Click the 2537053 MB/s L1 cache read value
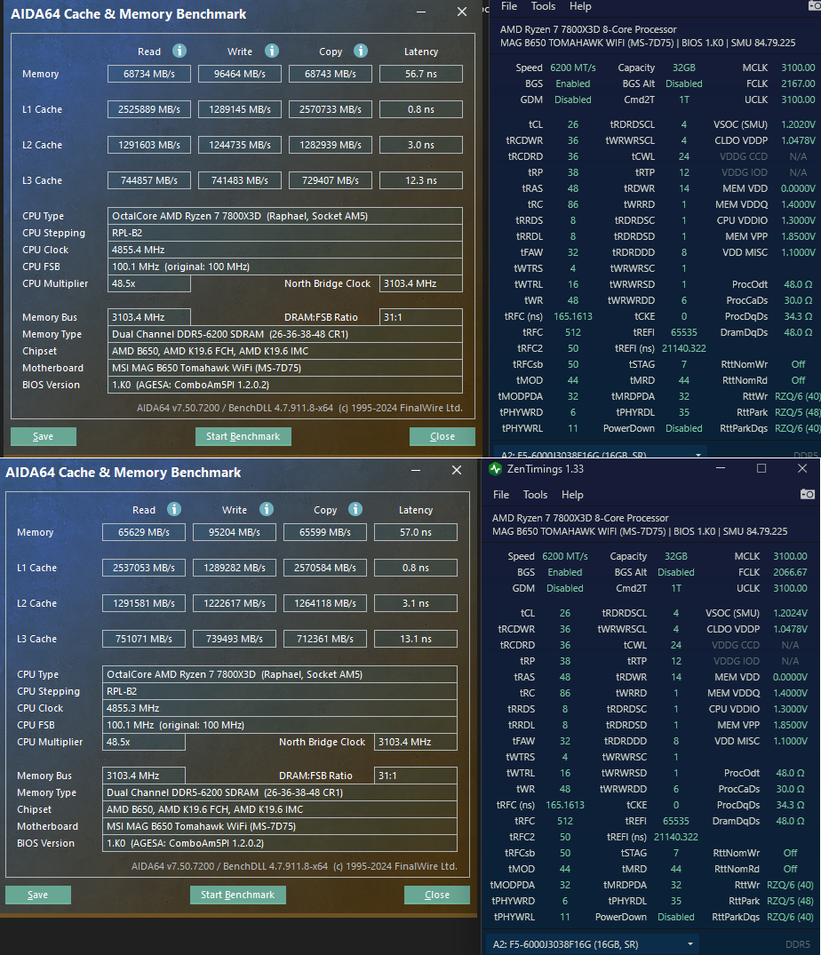The image size is (821, 955). 144,568
